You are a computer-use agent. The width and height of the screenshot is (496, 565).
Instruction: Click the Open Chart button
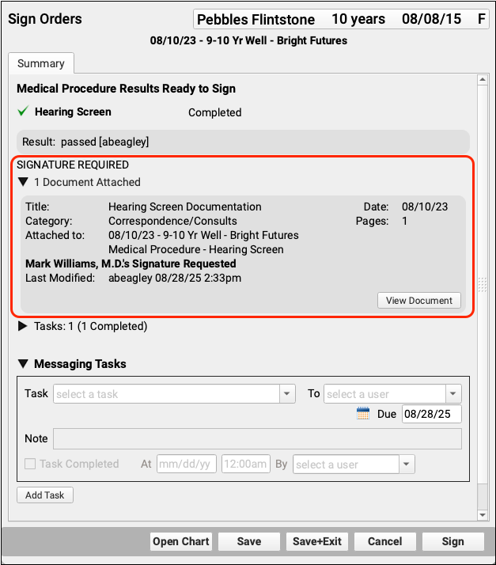click(x=181, y=541)
